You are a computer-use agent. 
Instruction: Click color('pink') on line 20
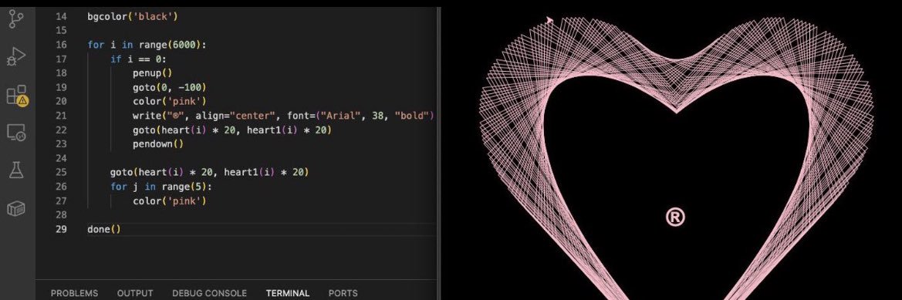point(170,101)
